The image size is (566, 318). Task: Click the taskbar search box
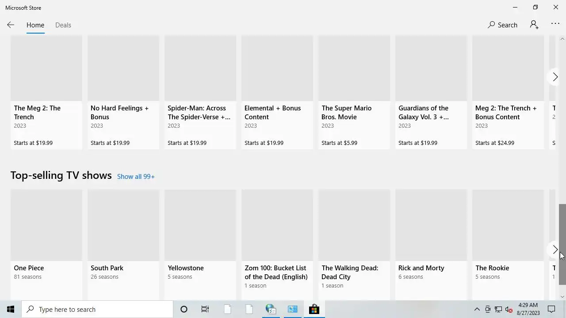click(97, 309)
